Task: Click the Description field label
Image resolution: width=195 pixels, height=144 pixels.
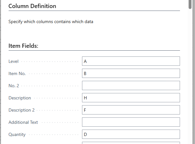Action: click(19, 98)
